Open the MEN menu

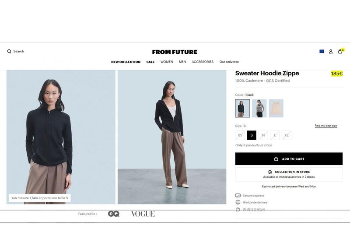(x=182, y=62)
